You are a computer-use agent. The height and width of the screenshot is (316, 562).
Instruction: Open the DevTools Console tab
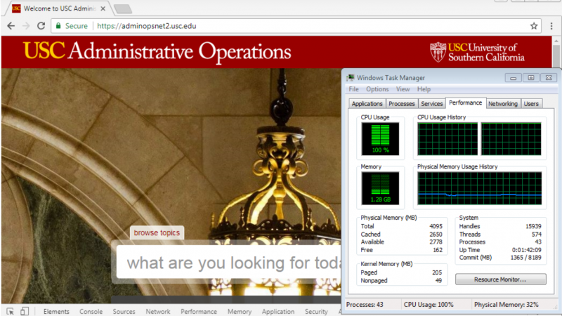[91, 311]
